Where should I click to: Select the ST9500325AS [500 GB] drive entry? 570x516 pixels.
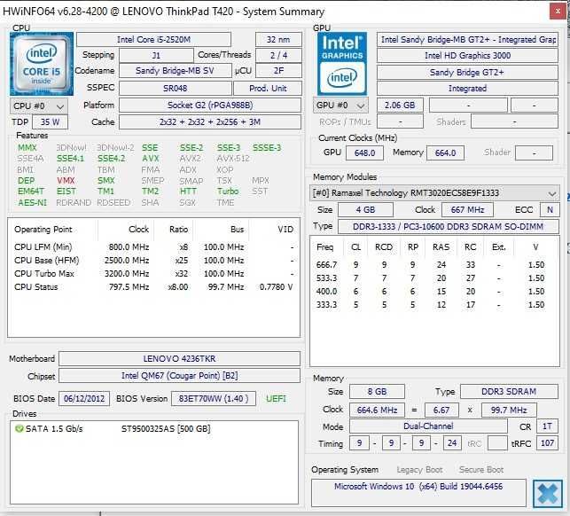166,429
